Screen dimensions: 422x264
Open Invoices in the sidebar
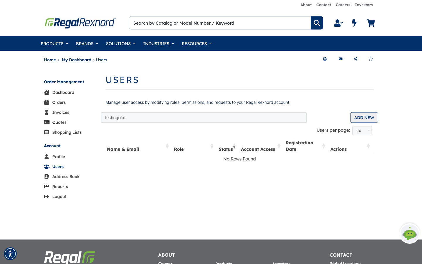(x=57, y=112)
